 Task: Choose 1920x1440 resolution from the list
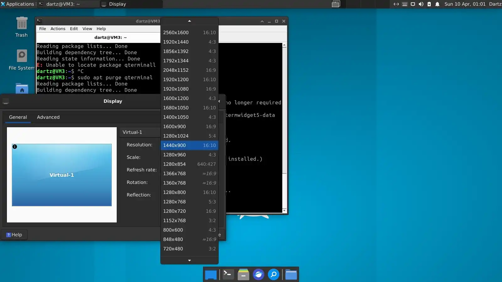point(189,42)
